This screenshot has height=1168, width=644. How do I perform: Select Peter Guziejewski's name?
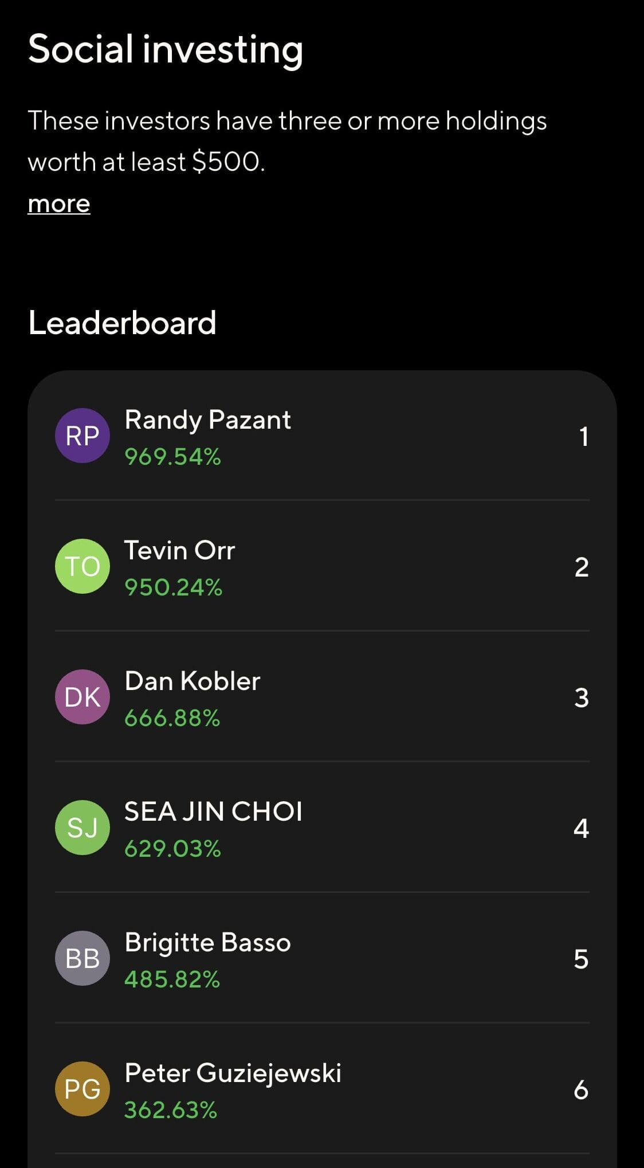tap(233, 1073)
